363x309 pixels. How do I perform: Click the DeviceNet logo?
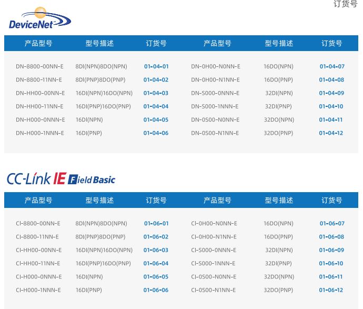tap(40, 18)
